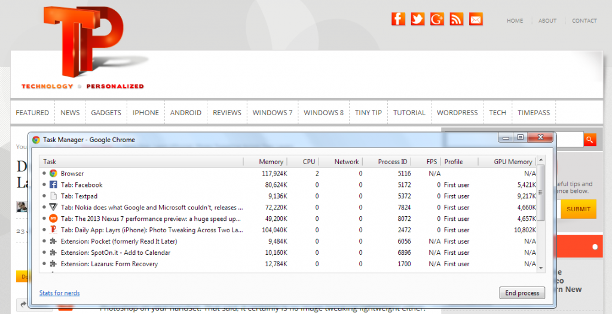Open the CONTACT link in top navigation
The height and width of the screenshot is (314, 612).
point(585,21)
